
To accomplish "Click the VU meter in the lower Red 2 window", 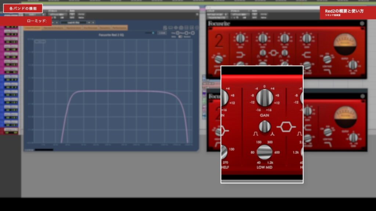I will [x=345, y=117].
